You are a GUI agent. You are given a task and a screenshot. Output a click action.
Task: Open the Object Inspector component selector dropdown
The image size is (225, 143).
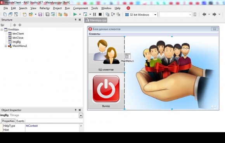pos(81,116)
